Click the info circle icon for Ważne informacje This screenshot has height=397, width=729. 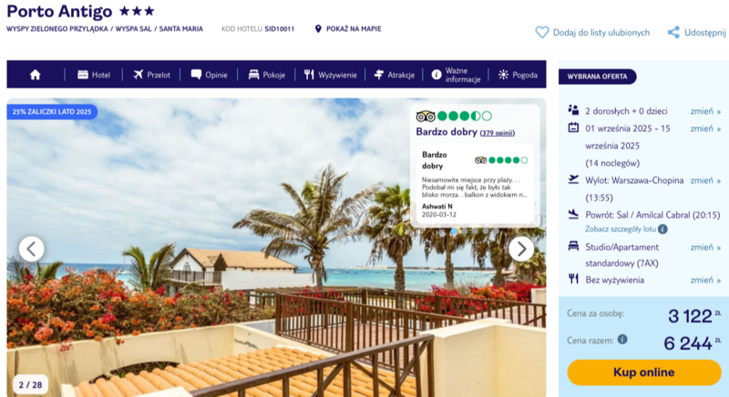pos(436,75)
